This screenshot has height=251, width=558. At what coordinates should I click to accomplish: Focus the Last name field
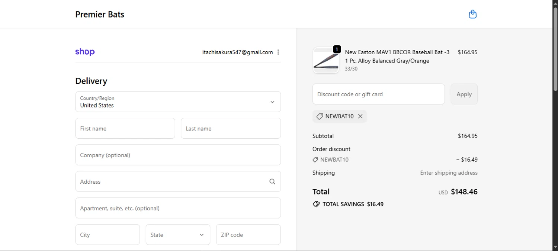pos(231,128)
